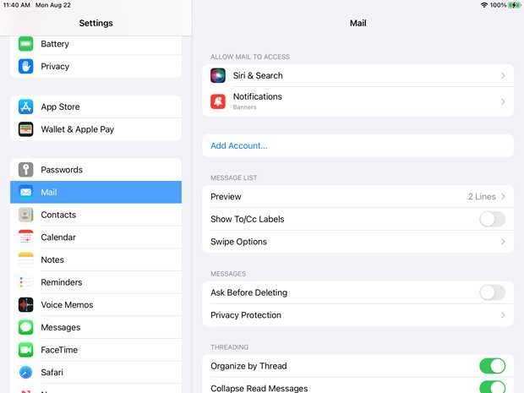This screenshot has height=393, width=524.
Task: Tap the 100% battery percentage text
Action: tap(498, 5)
